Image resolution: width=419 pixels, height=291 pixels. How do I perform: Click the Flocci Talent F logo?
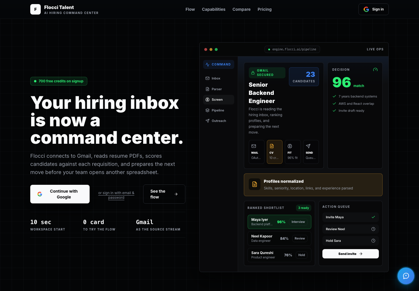(35, 9)
